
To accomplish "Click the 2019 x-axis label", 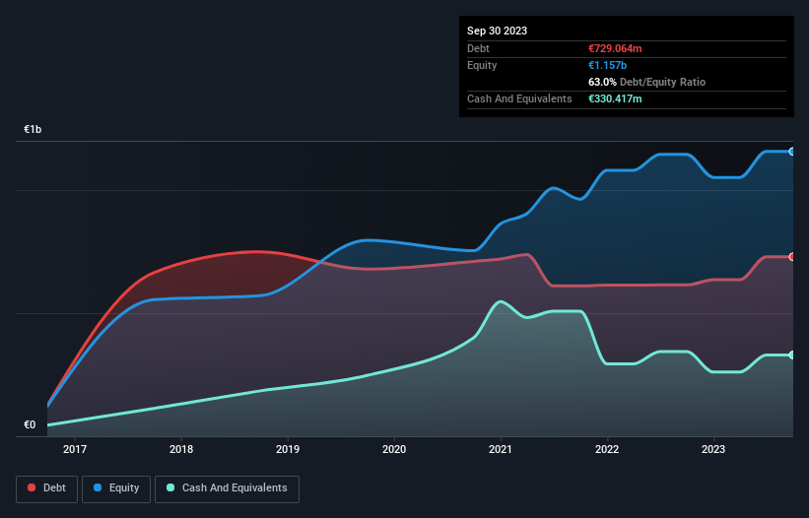I will tap(288, 449).
